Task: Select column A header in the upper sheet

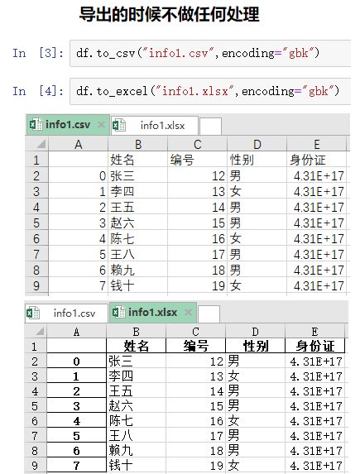Action: [x=78, y=144]
